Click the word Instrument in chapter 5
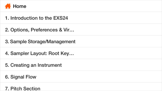The height and width of the screenshot is (91, 162). (50, 65)
